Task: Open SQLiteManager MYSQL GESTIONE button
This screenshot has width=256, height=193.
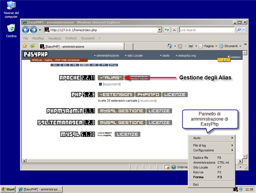Action: [x=122, y=123]
